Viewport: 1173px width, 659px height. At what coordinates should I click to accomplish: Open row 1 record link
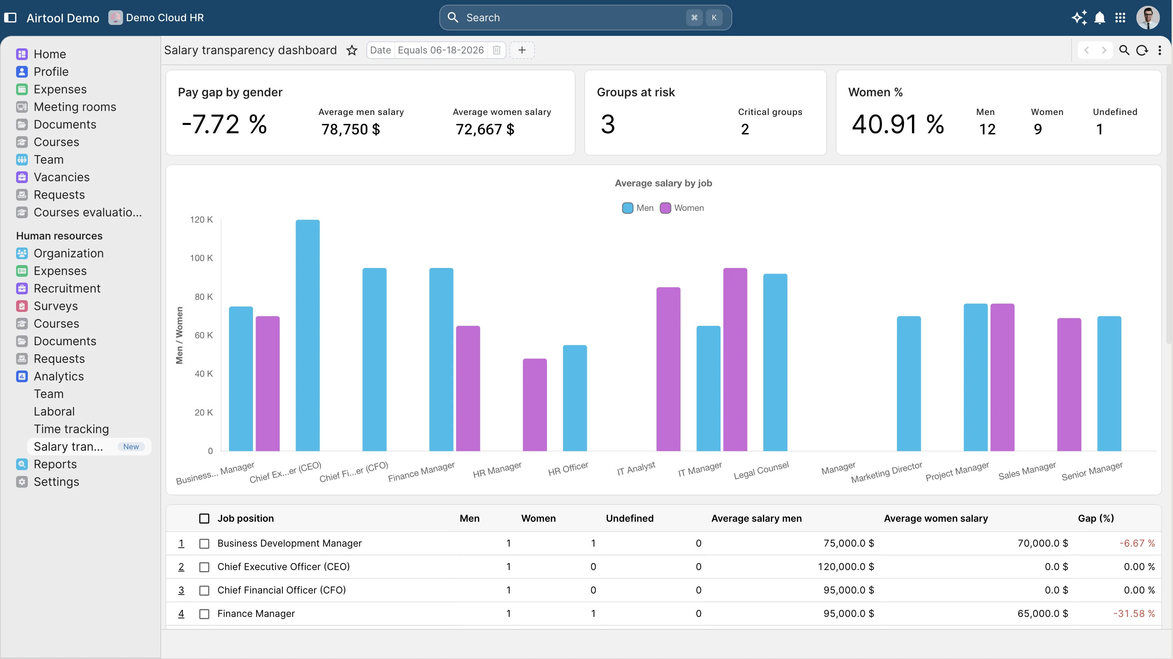pos(181,543)
